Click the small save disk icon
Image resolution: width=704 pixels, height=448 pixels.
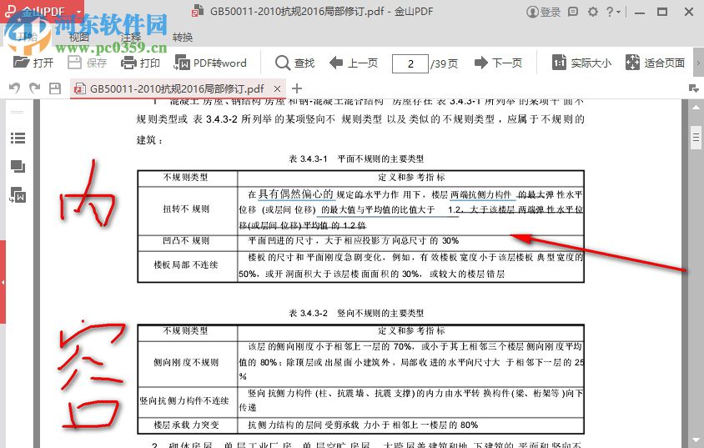(55, 88)
